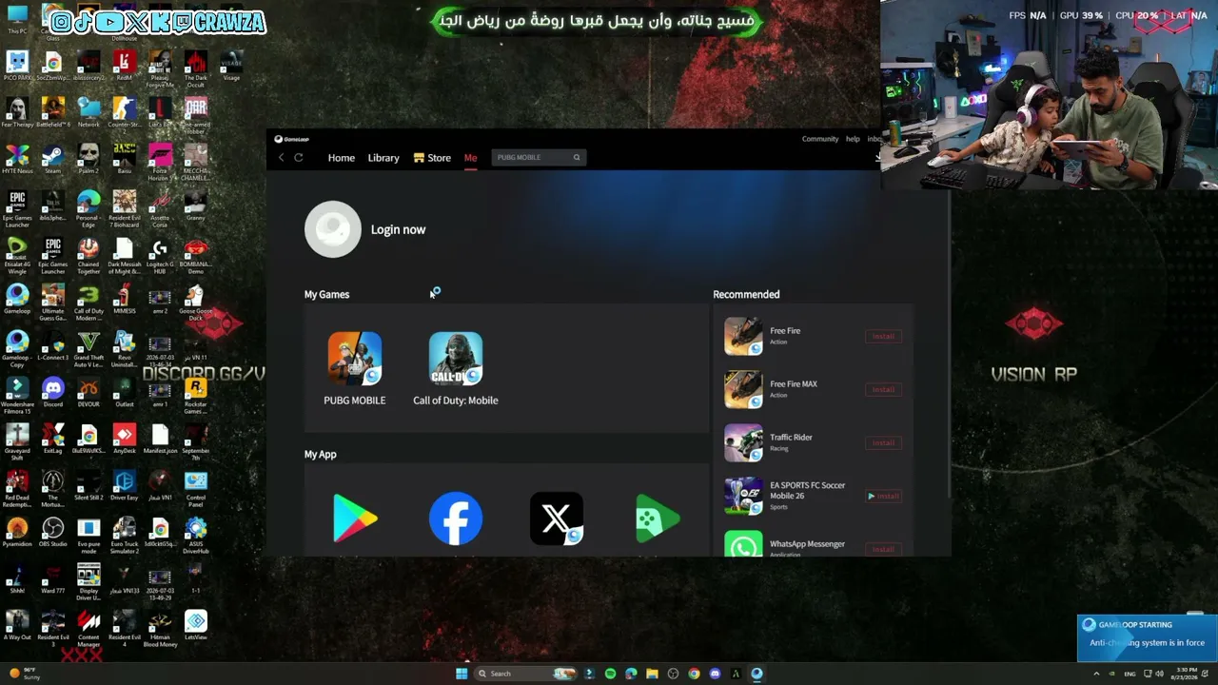Click the PUBG MOBILE search field
Image resolution: width=1218 pixels, height=685 pixels.
(x=539, y=158)
